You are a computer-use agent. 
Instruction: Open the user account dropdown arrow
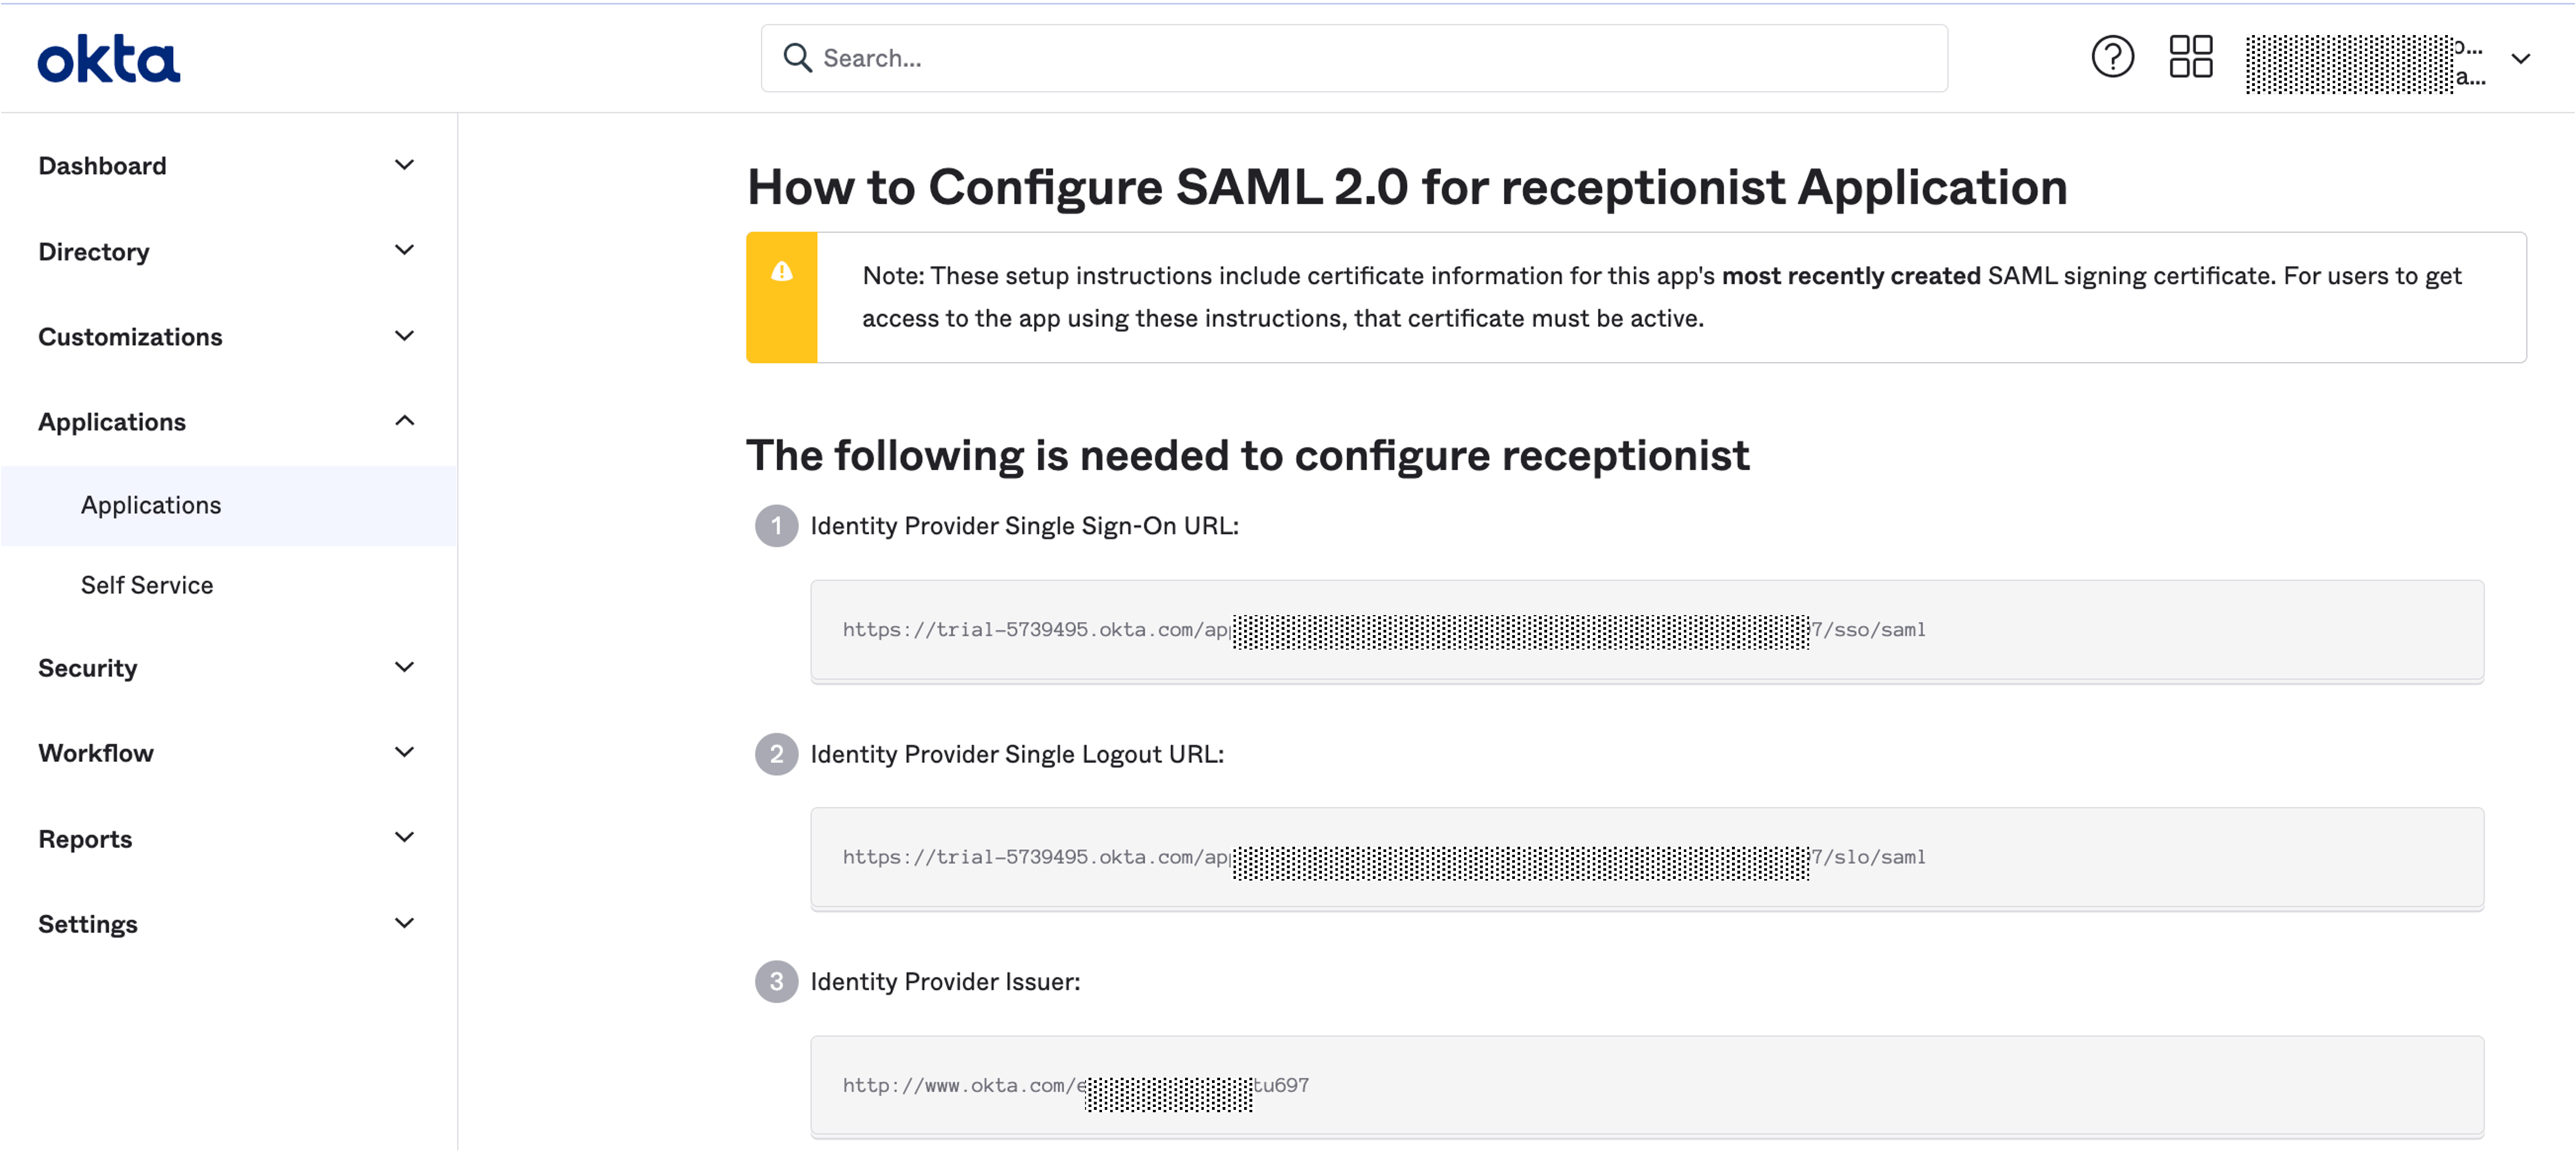(x=2521, y=58)
